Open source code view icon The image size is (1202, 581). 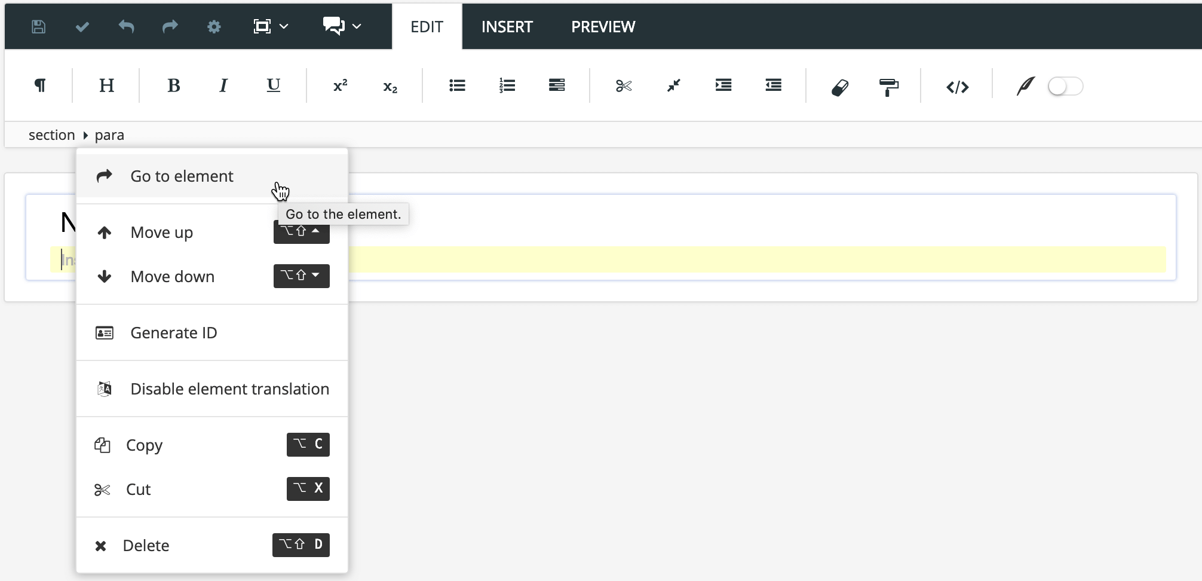(x=957, y=87)
